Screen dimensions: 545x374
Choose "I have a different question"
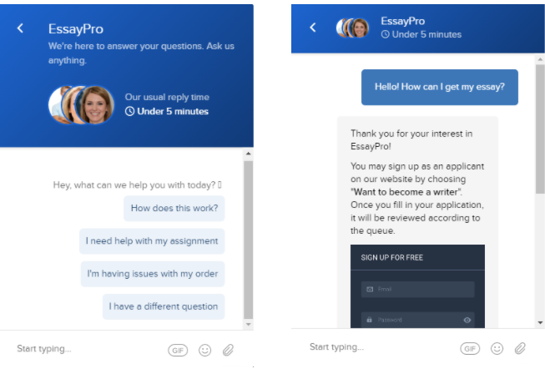(x=164, y=306)
